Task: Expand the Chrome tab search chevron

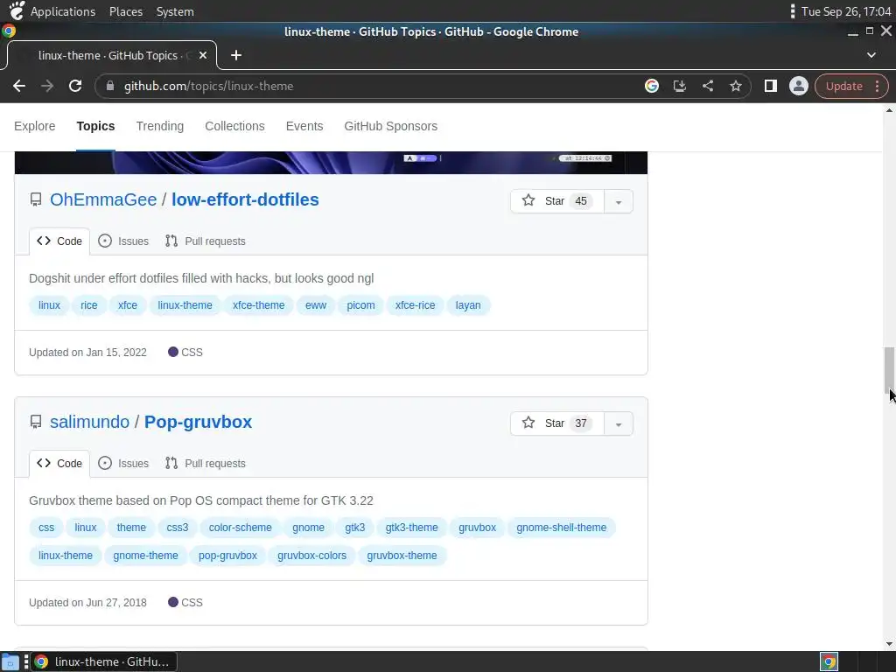Action: [871, 55]
